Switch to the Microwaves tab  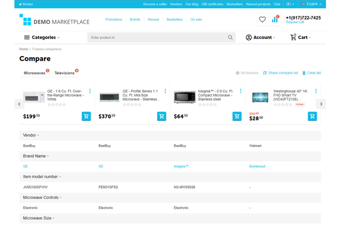pos(34,73)
